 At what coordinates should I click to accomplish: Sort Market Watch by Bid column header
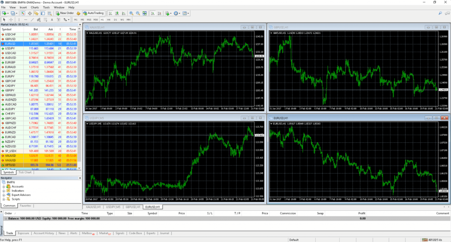pos(35,29)
